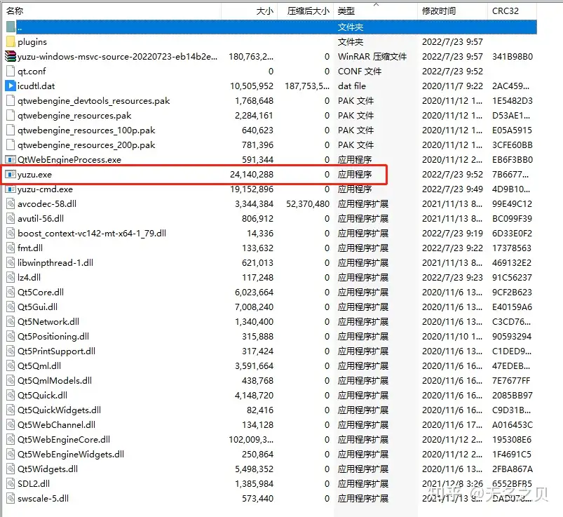Click the size value 5,498,352
Viewport: 563px width, 517px height.
point(255,469)
